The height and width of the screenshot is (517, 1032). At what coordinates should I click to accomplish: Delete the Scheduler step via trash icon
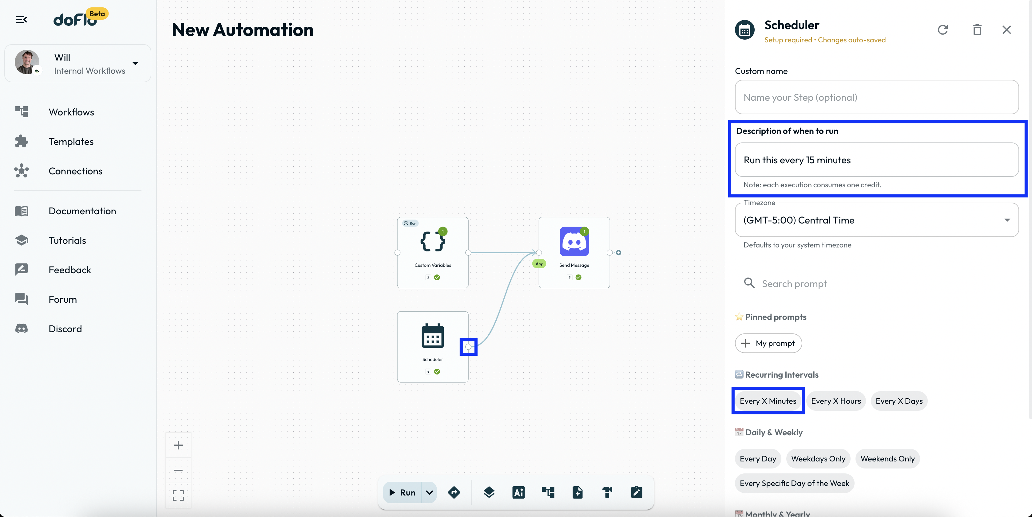[x=977, y=30]
